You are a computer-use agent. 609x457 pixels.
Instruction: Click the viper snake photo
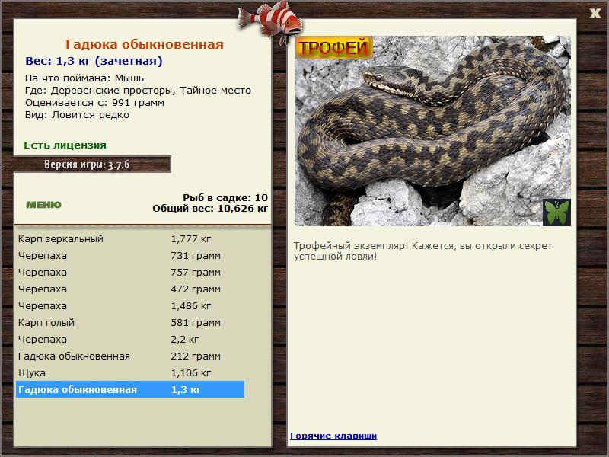432,131
